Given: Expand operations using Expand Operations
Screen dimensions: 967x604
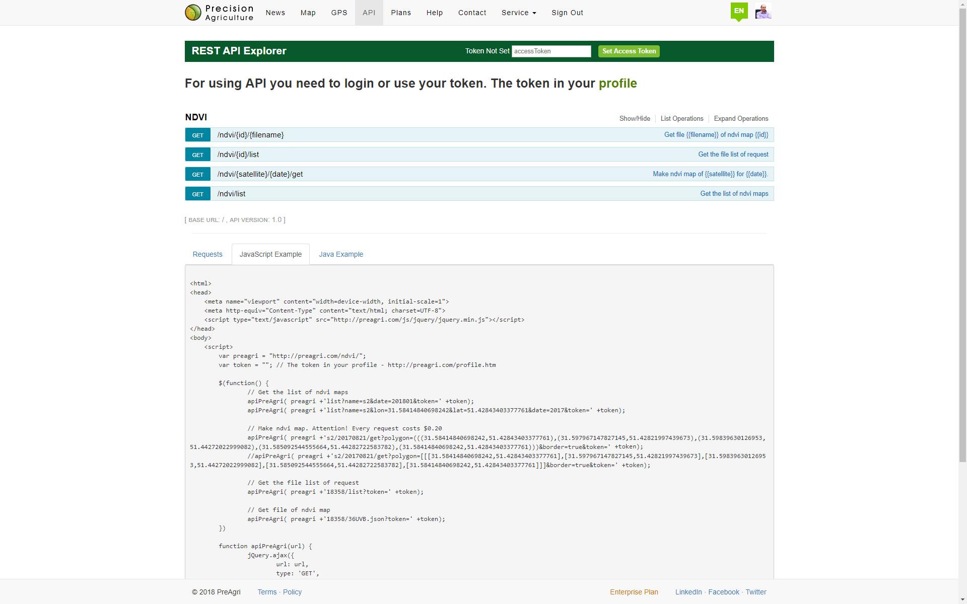Looking at the screenshot, I should click(741, 118).
